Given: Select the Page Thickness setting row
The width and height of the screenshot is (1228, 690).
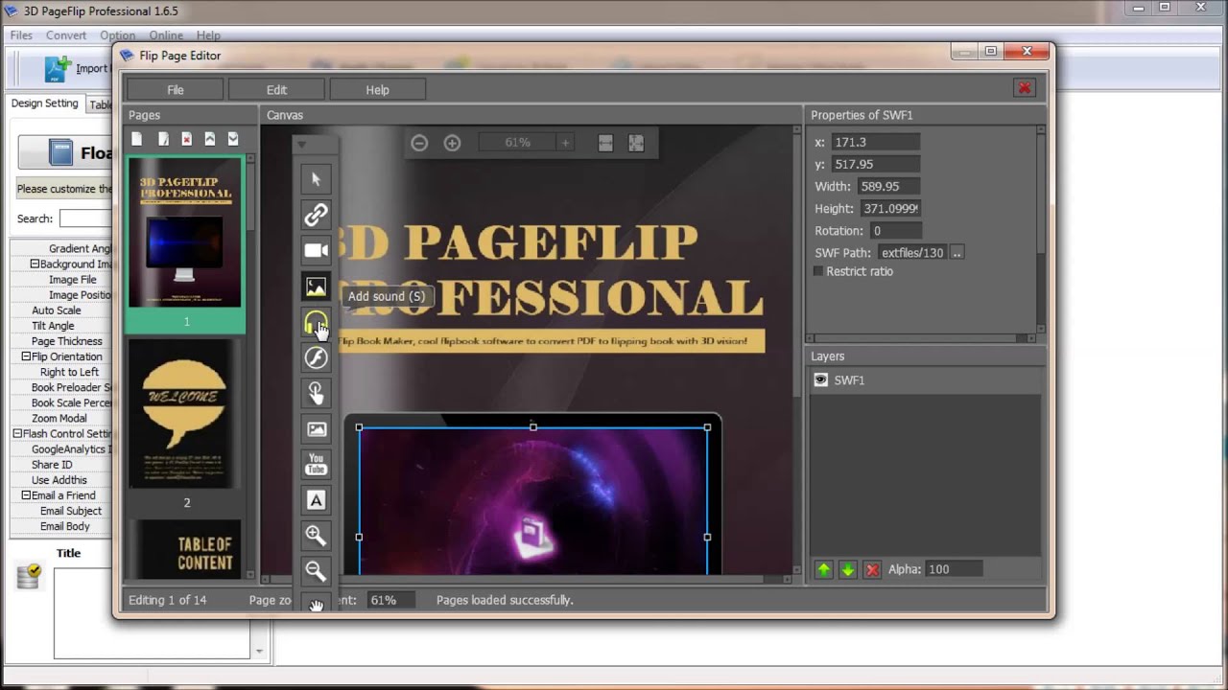Looking at the screenshot, I should (61, 341).
